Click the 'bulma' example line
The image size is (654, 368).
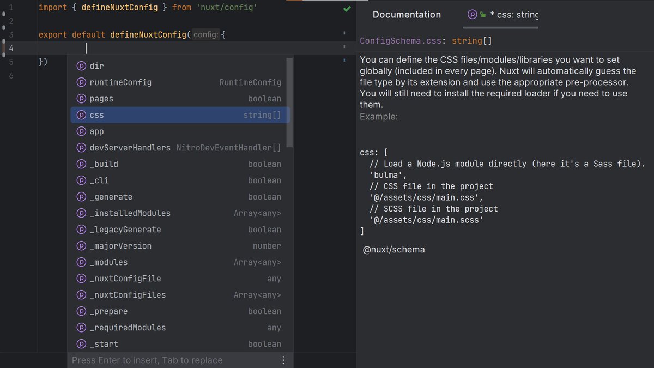[388, 175]
